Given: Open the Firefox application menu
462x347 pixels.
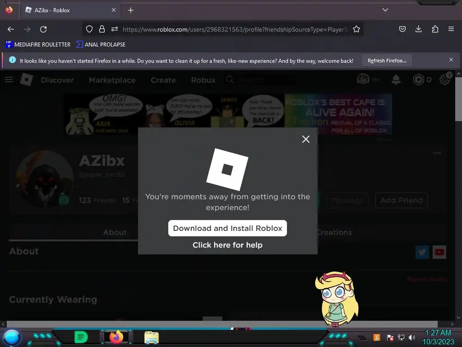Looking at the screenshot, I should click(x=451, y=29).
